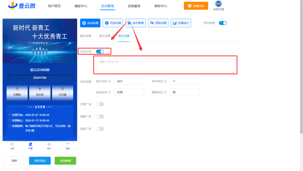This screenshot has width=303, height=171.
Task: Click help icon next to 票数单位
Action: [x=166, y=93]
